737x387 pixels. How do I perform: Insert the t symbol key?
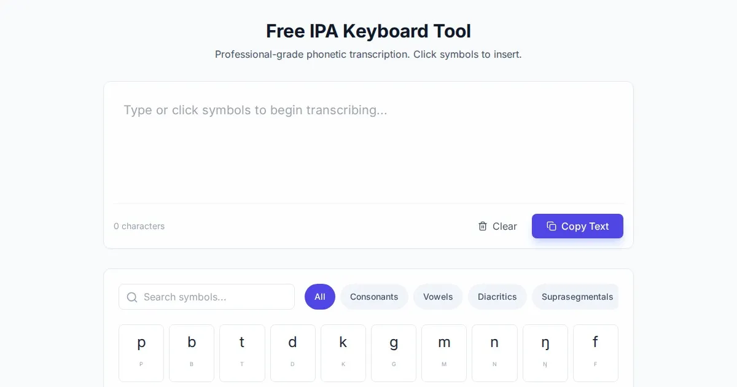[x=242, y=353]
